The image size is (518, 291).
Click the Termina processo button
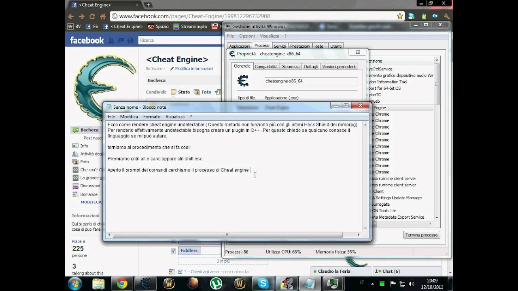click(x=421, y=235)
